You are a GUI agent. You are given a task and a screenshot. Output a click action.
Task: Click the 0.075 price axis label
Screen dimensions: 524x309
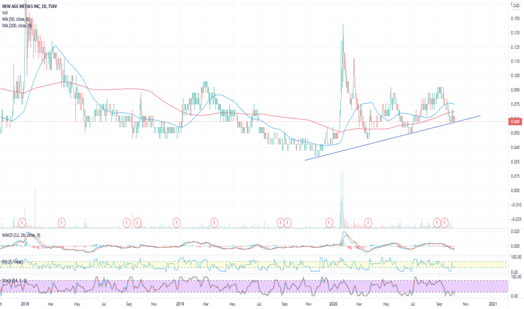[x=515, y=104]
